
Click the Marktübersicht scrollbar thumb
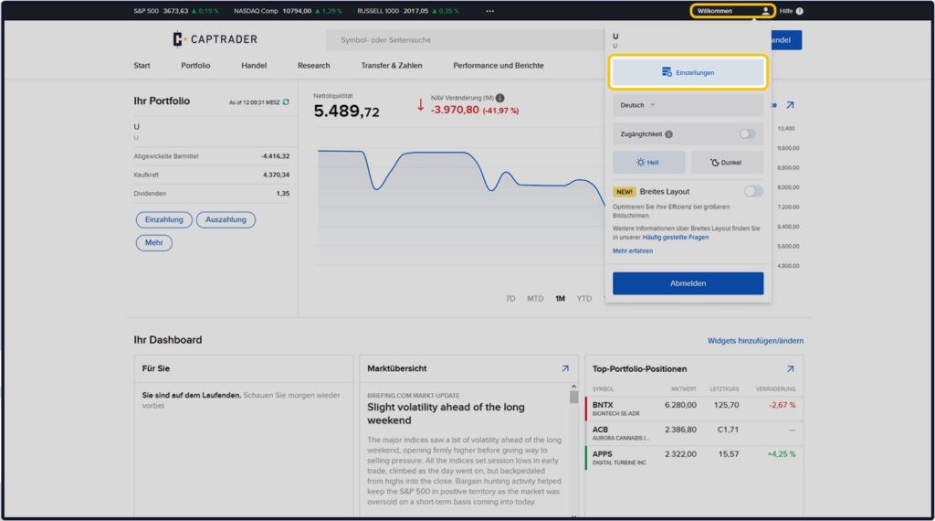coord(573,397)
